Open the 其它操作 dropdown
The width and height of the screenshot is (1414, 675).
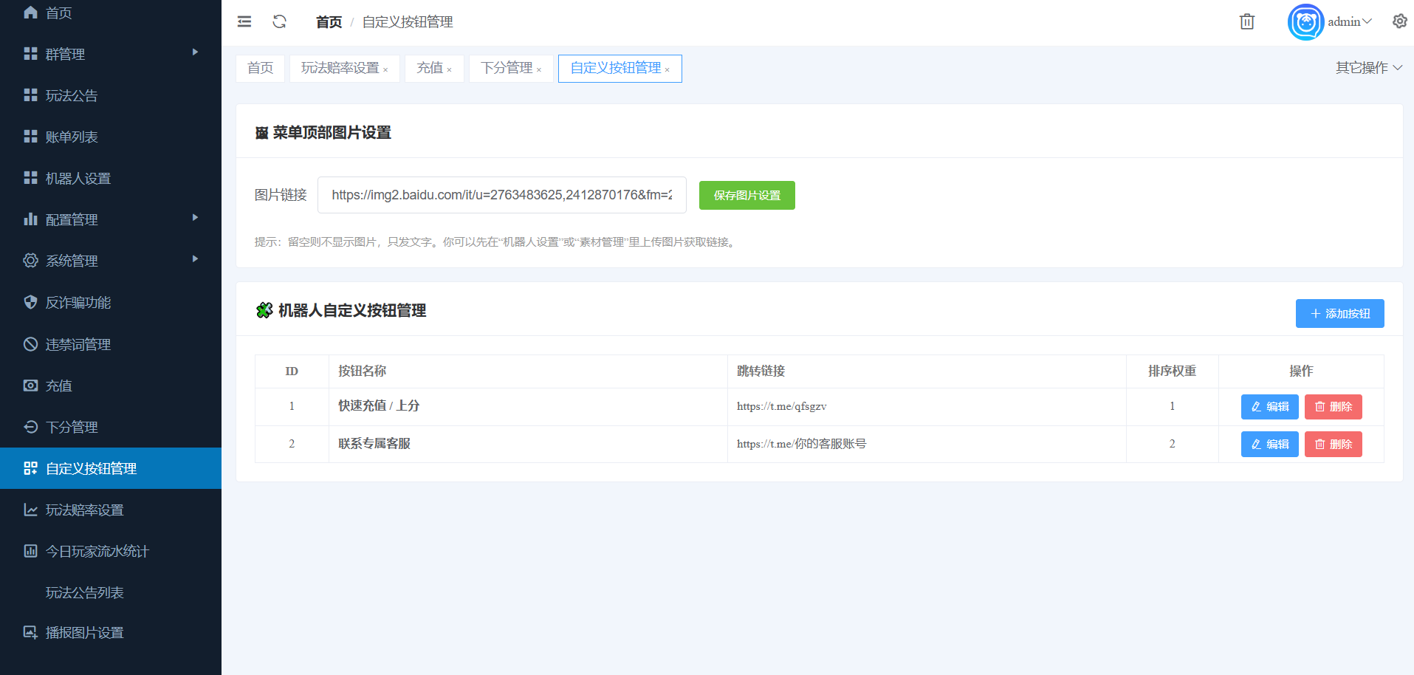[x=1368, y=68]
